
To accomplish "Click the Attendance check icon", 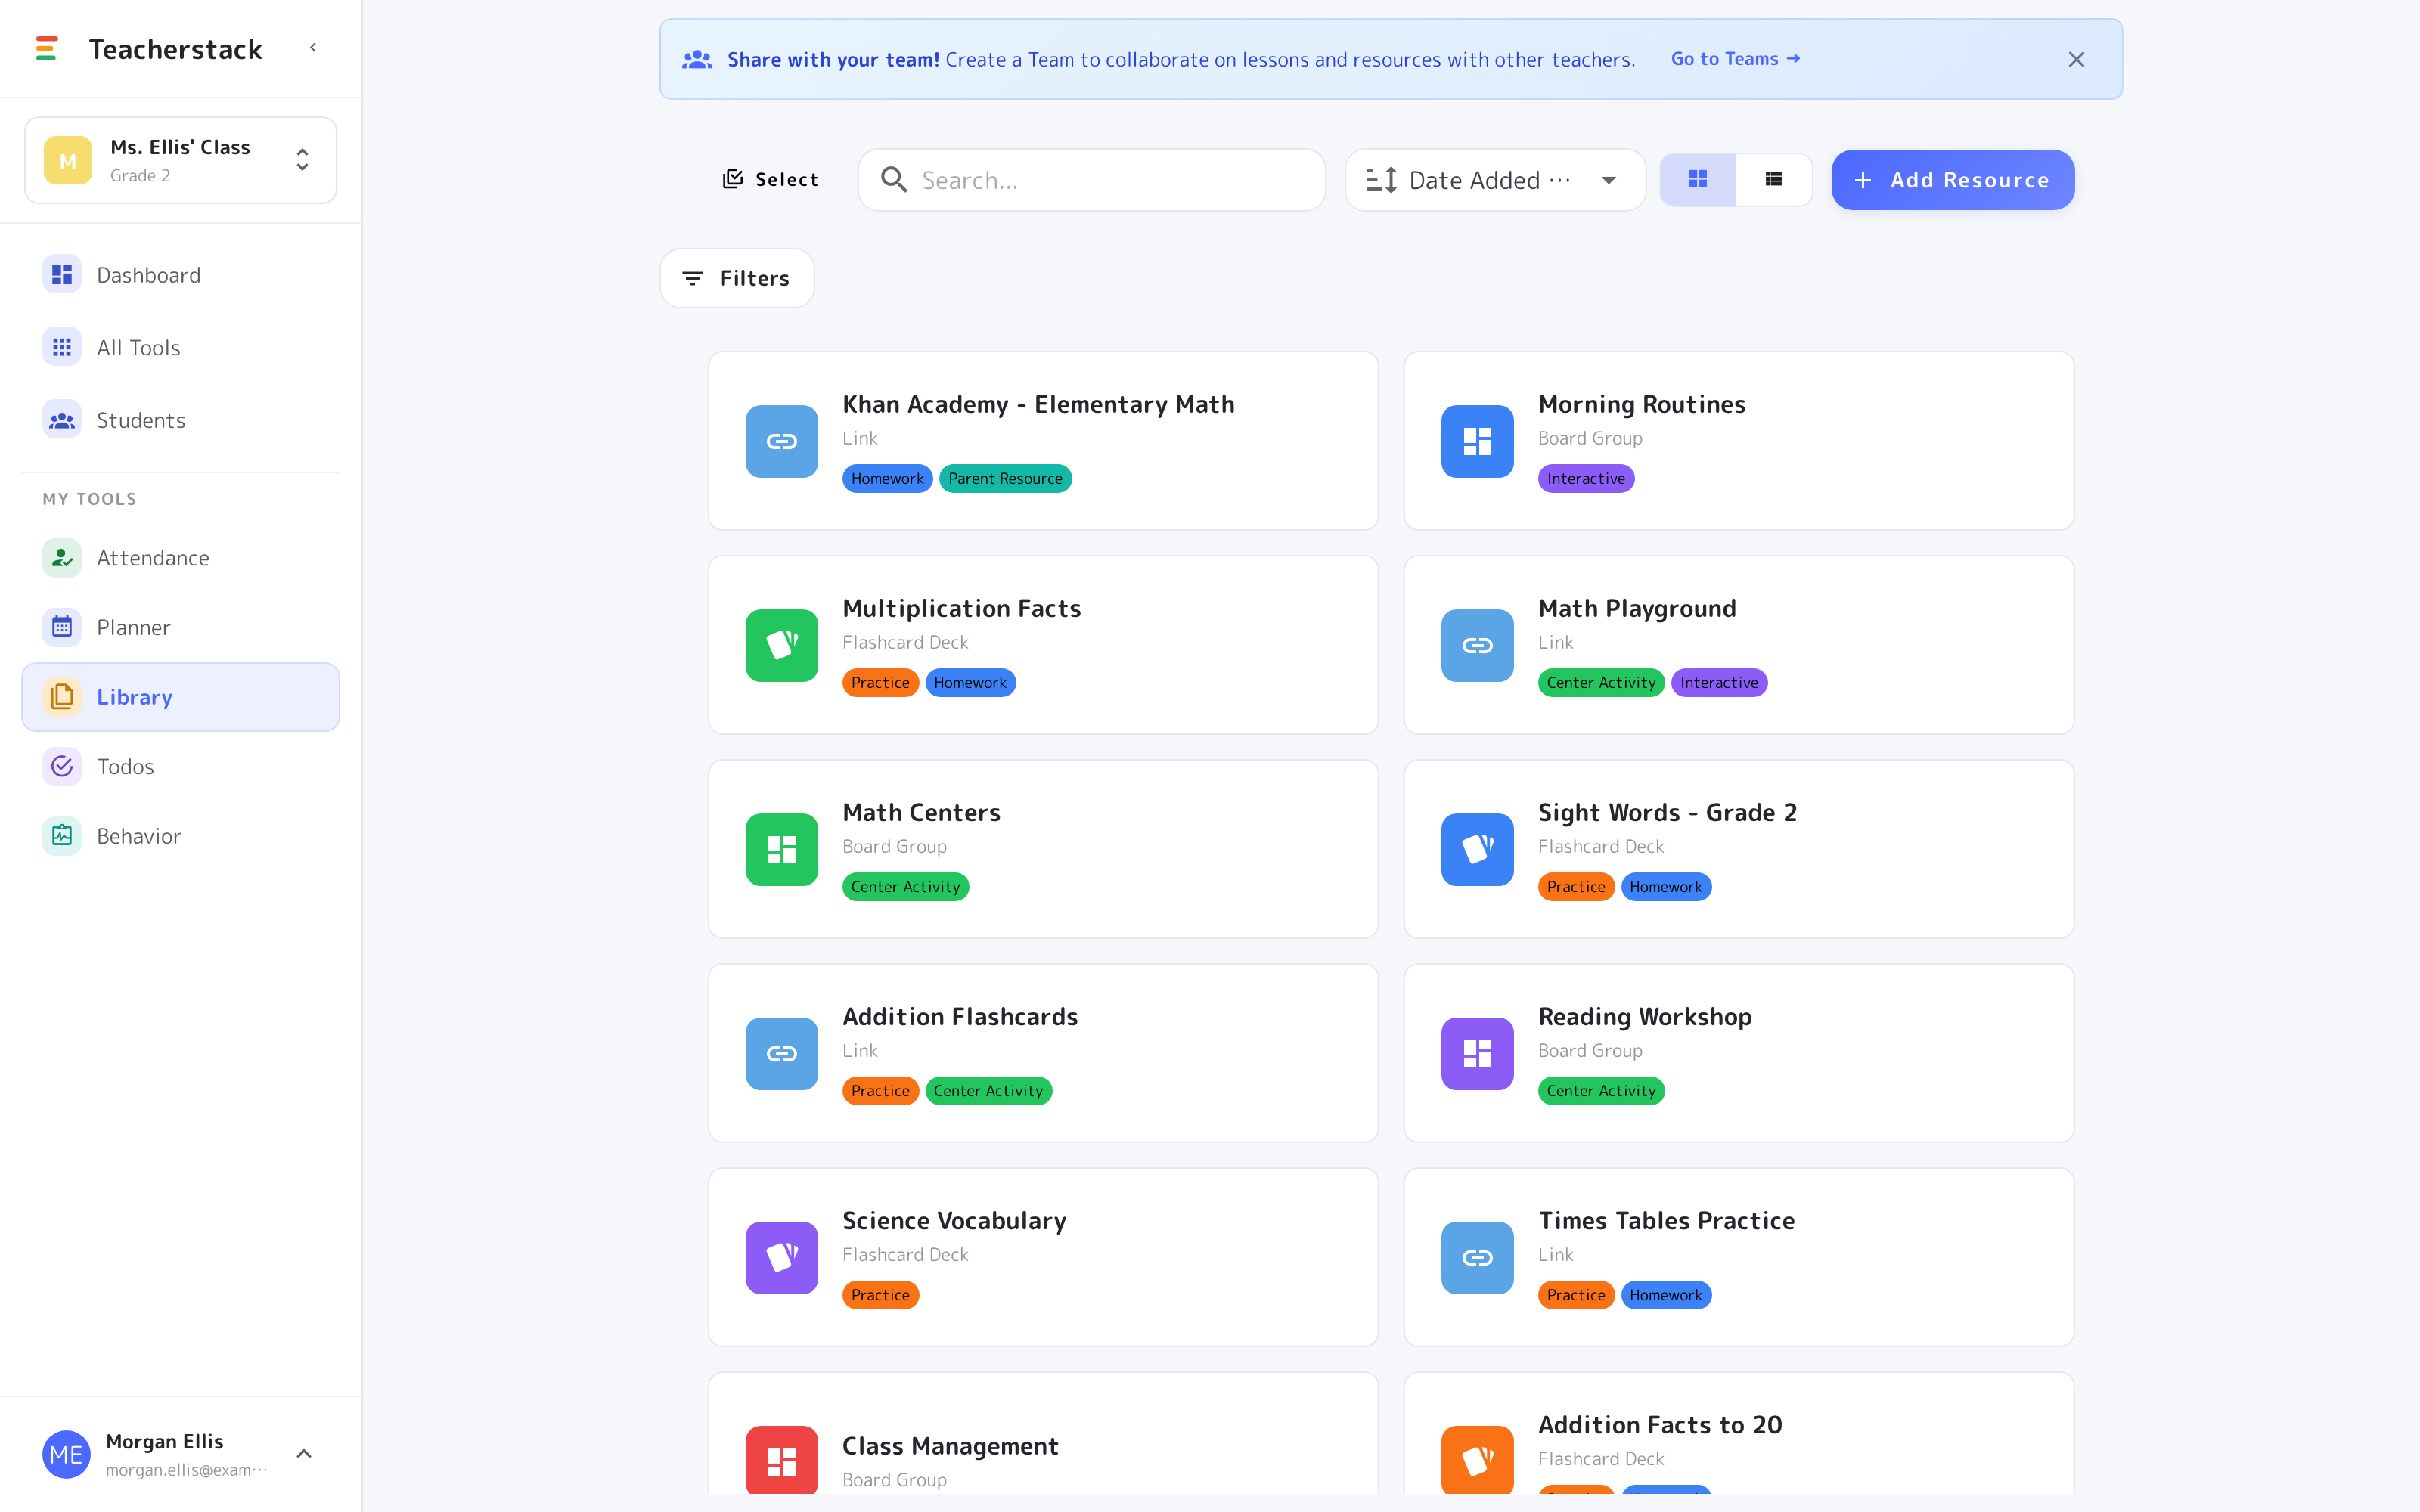I will pyautogui.click(x=62, y=558).
